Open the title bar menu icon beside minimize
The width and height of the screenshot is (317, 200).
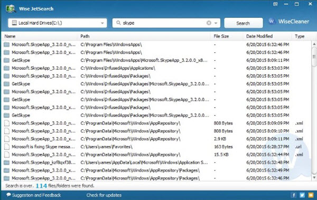click(x=275, y=4)
